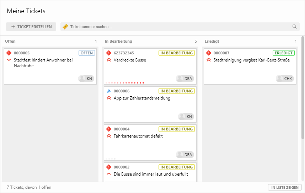Image resolution: width=305 pixels, height=193 pixels.
Task: Click the blue pin icon on ticket 0000006
Action: tap(109, 91)
